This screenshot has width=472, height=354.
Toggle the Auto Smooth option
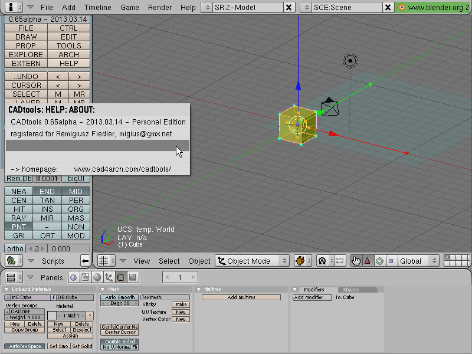click(x=120, y=297)
